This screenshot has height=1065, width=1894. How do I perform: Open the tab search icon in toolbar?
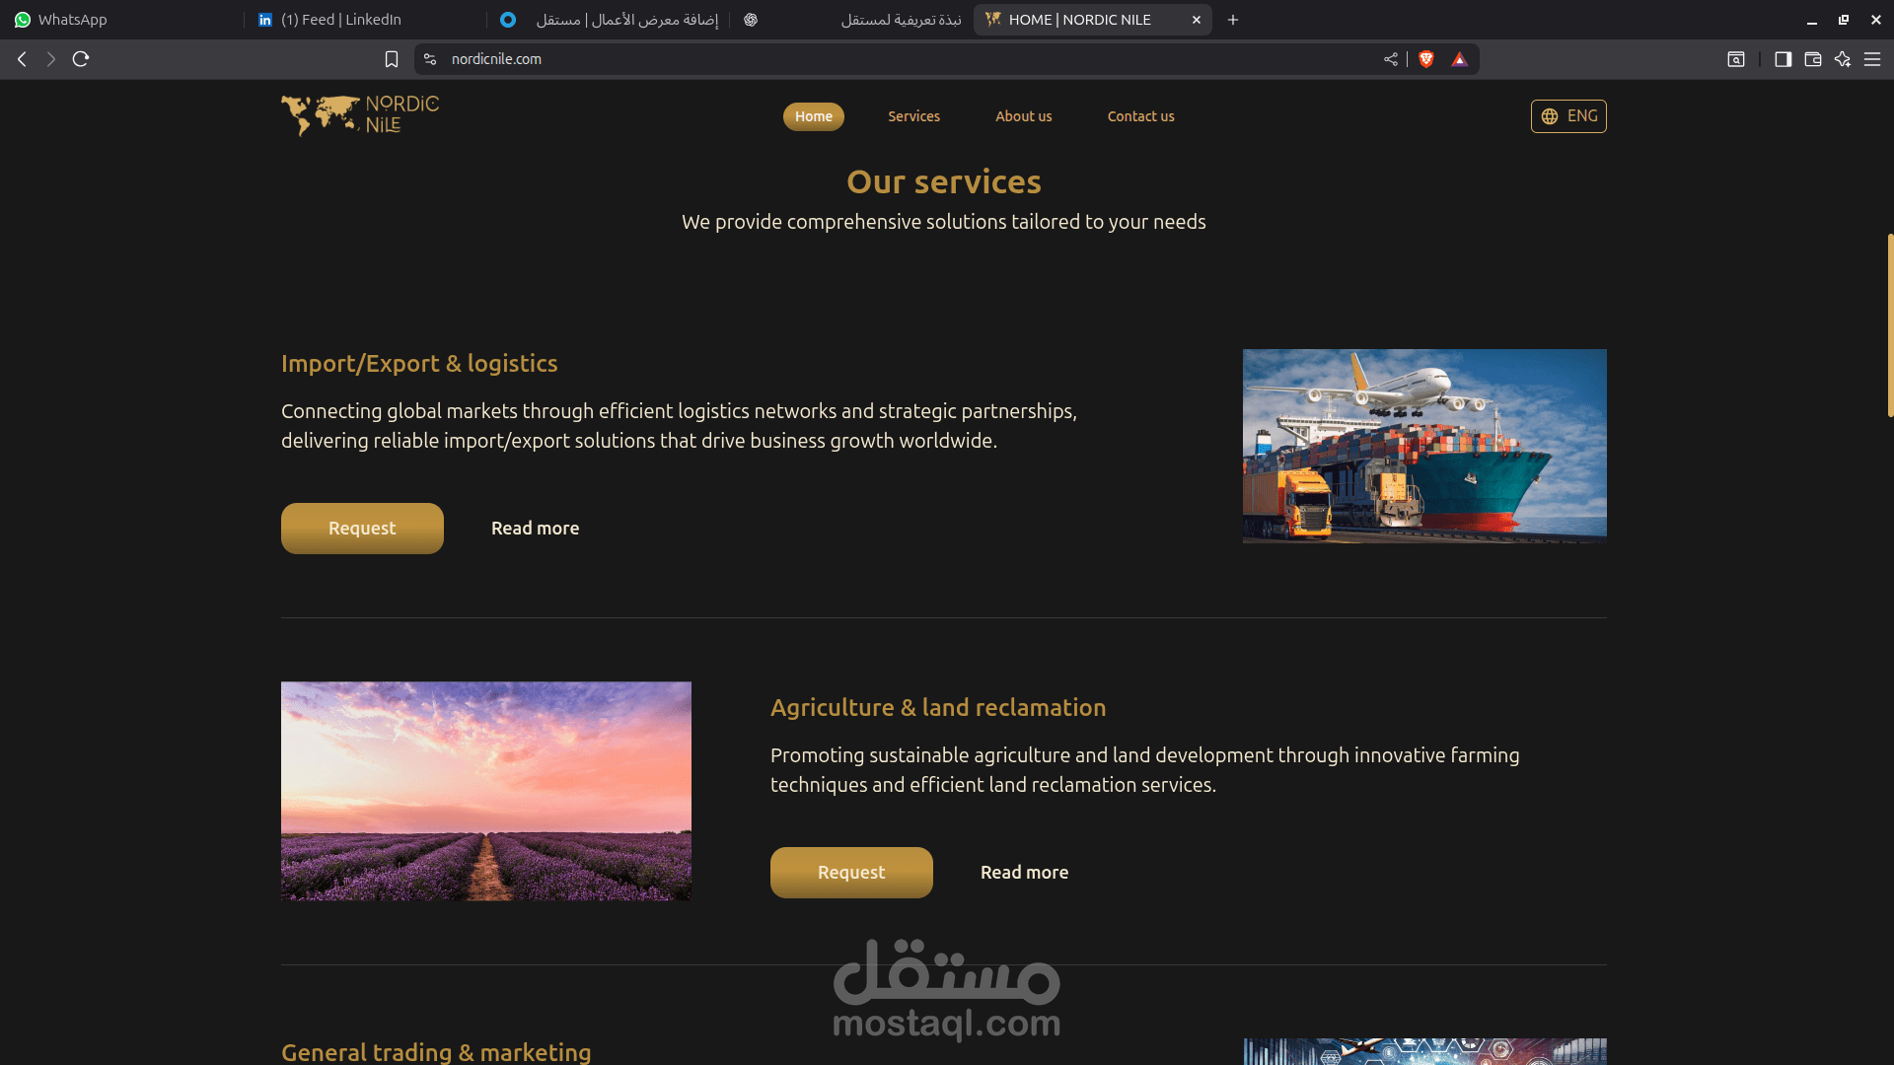point(1736,59)
